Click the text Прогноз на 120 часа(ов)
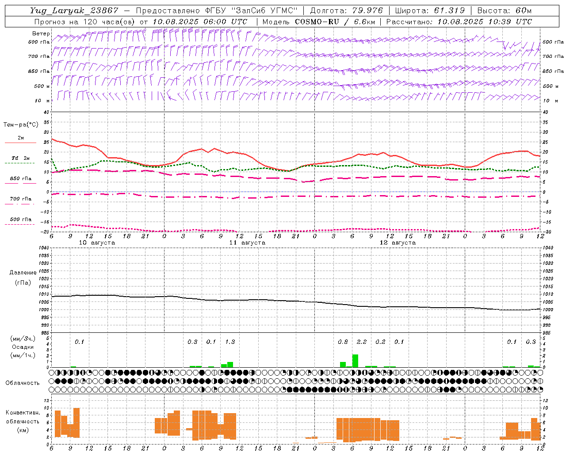 pos(85,22)
